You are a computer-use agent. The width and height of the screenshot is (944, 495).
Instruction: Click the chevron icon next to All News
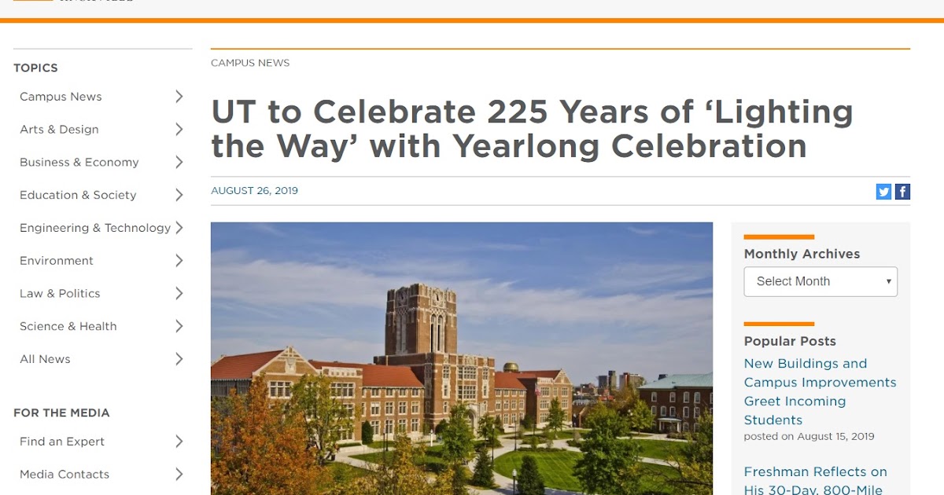(x=180, y=359)
